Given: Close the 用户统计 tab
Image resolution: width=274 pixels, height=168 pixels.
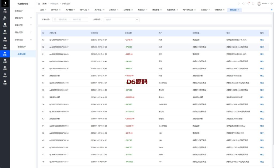Looking at the screenshot, I should (x=60, y=10).
